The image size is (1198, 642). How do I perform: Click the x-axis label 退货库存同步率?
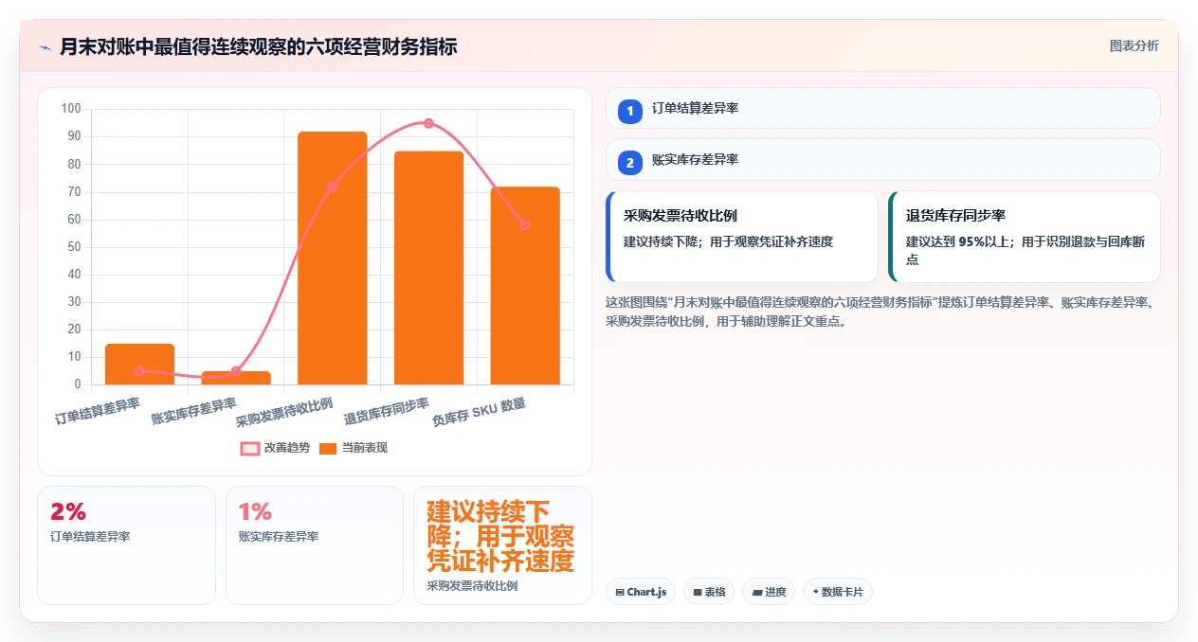point(387,412)
